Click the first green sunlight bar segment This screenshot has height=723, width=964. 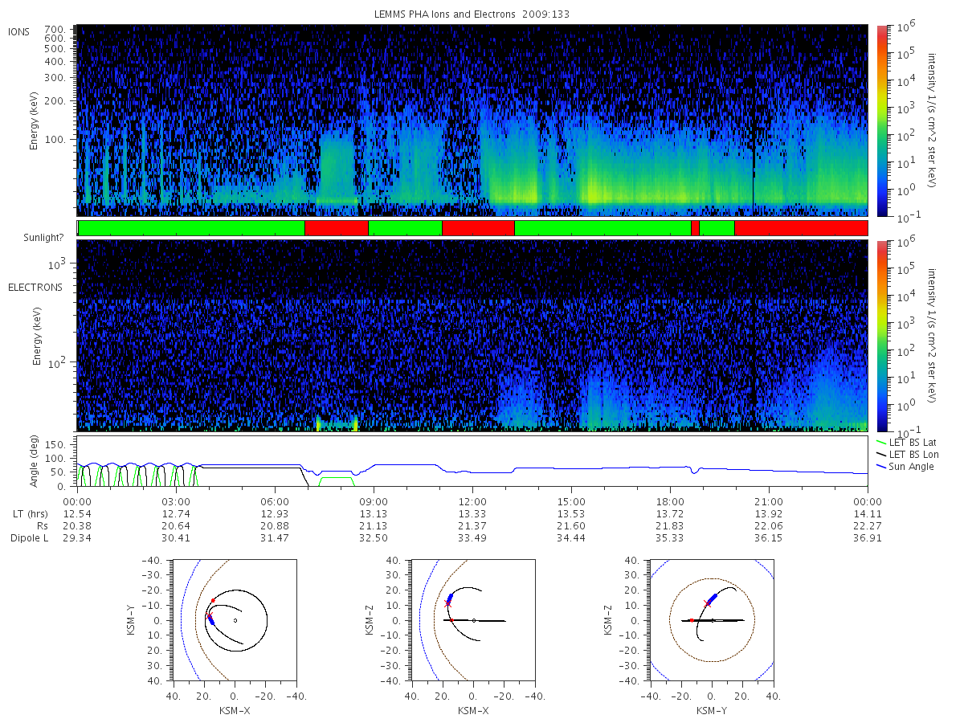pyautogui.click(x=191, y=228)
